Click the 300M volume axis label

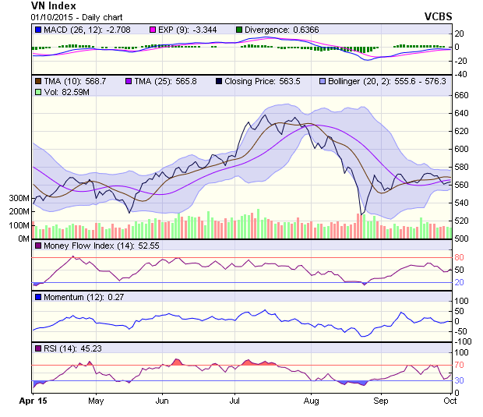pyautogui.click(x=19, y=199)
